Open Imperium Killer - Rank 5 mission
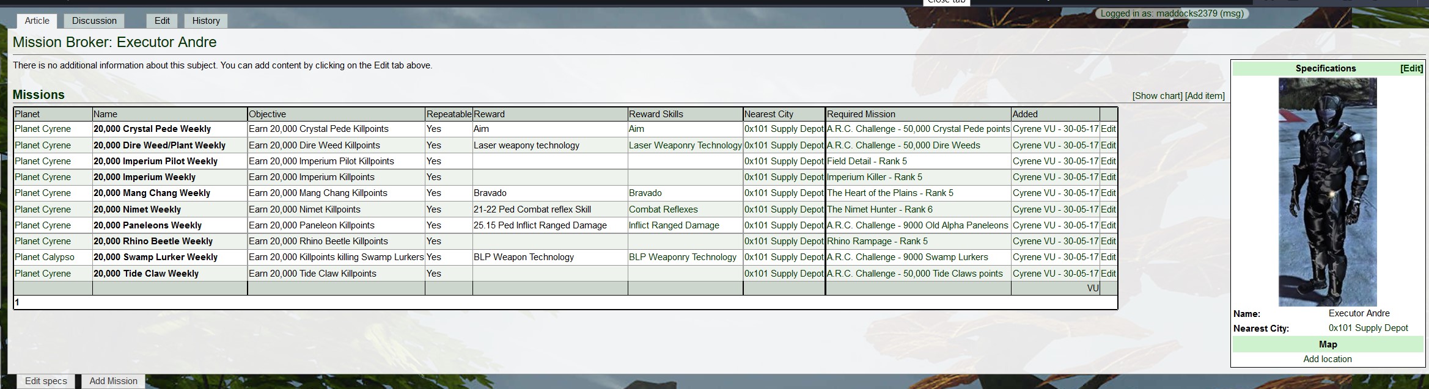This screenshot has width=1429, height=389. [875, 177]
